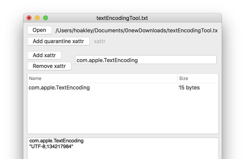Select com.apple.TextEncoding row in the table
Image resolution: width=245 pixels, height=159 pixels.
(59, 88)
